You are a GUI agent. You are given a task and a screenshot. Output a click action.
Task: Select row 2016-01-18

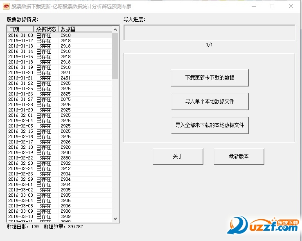[59, 62]
